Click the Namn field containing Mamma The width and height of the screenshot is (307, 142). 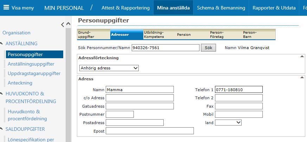click(x=139, y=89)
